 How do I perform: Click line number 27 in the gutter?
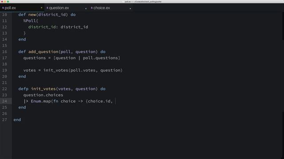click(4, 120)
